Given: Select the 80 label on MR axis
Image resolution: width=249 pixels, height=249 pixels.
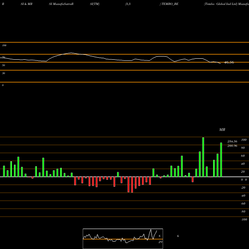Looking at the screenshot, I should coord(243,148).
